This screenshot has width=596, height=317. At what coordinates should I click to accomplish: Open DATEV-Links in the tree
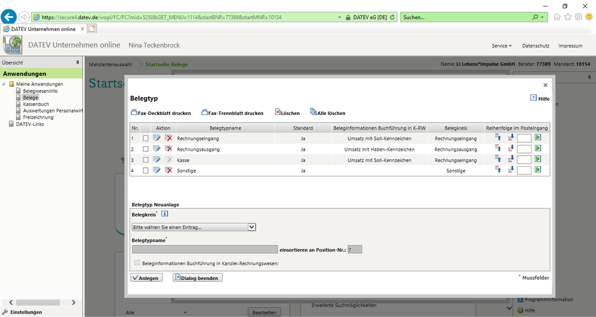pyautogui.click(x=30, y=124)
